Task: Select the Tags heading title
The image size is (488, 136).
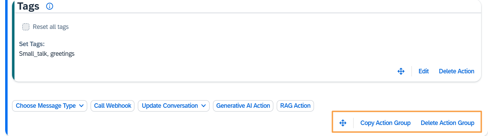Action: click(x=28, y=6)
